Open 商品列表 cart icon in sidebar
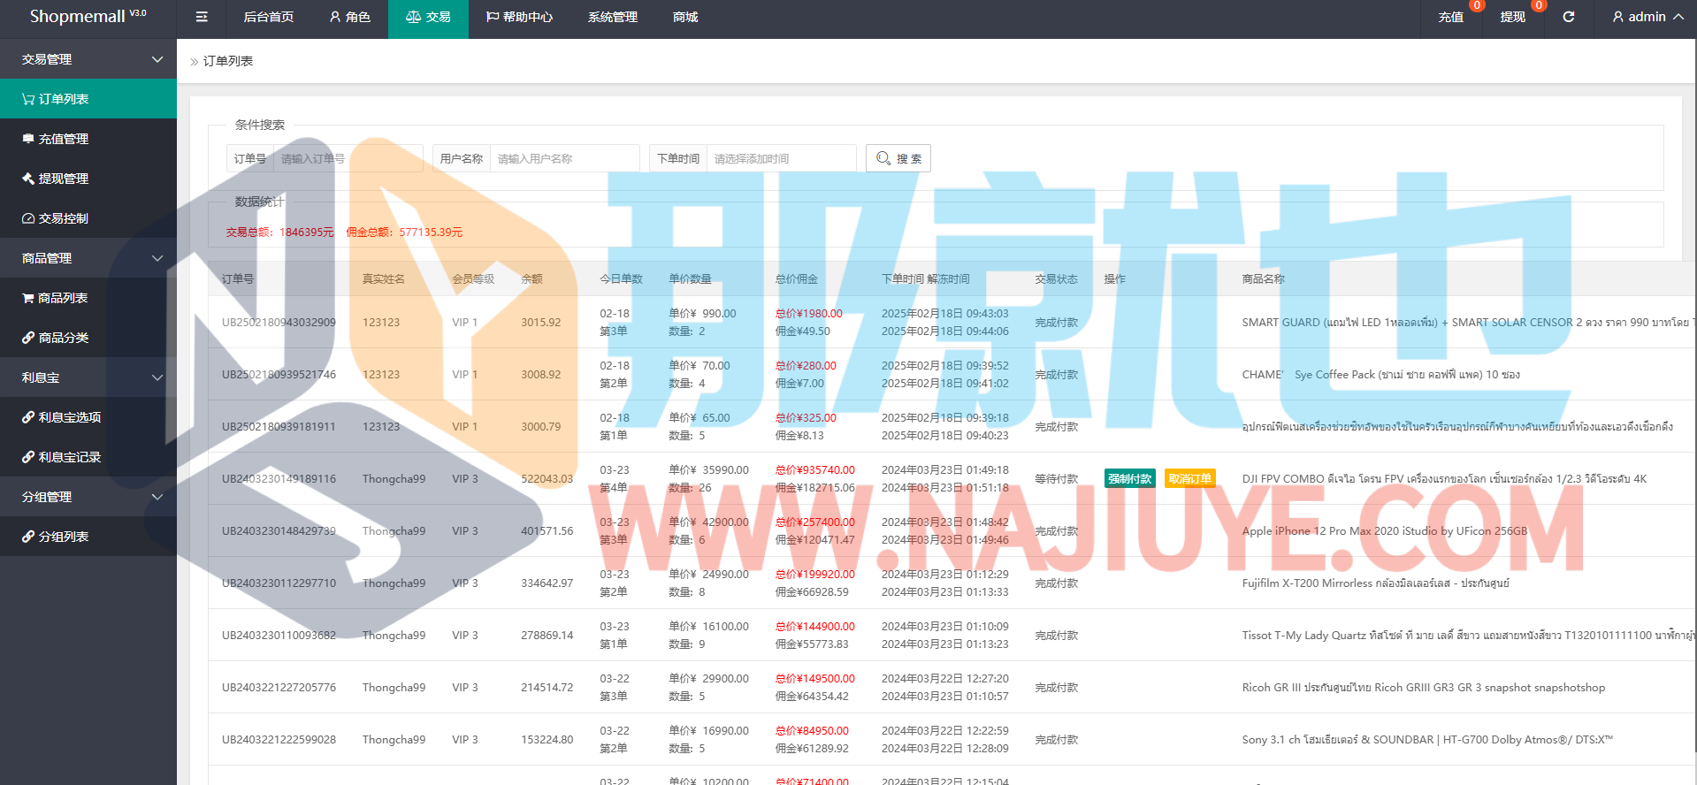Screen dimensions: 1697x785 (x=28, y=298)
